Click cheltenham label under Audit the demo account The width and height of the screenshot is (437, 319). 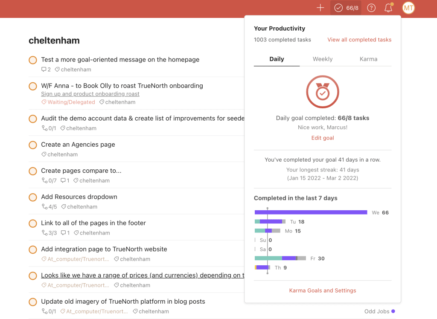[x=79, y=128]
